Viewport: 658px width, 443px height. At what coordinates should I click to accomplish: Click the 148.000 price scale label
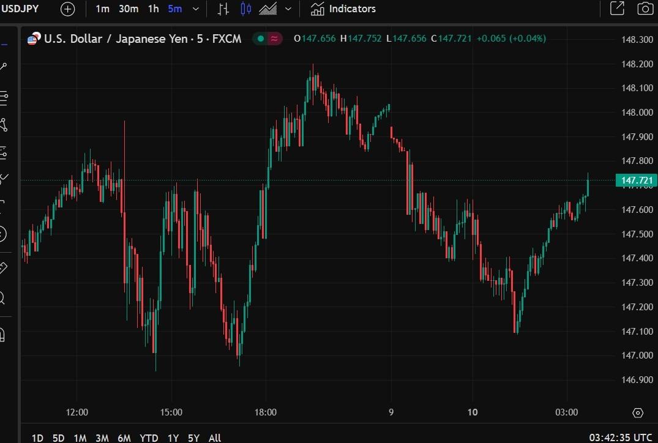coord(637,113)
